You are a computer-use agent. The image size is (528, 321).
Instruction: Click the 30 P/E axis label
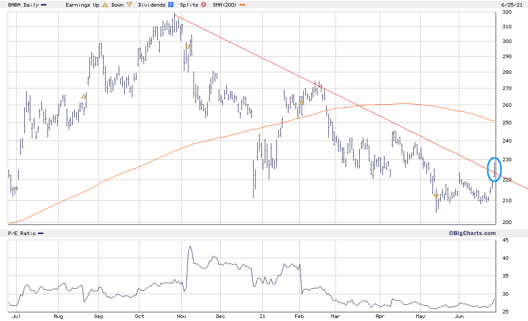(505, 294)
